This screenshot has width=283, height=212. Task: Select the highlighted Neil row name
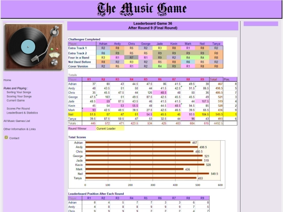click(x=75, y=114)
